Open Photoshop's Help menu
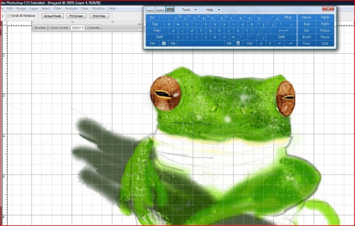This screenshot has width=355, height=226. pos(112,8)
